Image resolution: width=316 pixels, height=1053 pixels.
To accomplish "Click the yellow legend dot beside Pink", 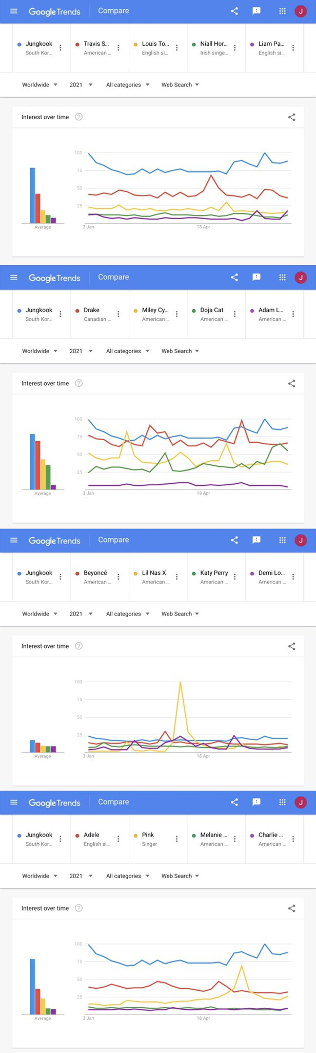I will (135, 836).
